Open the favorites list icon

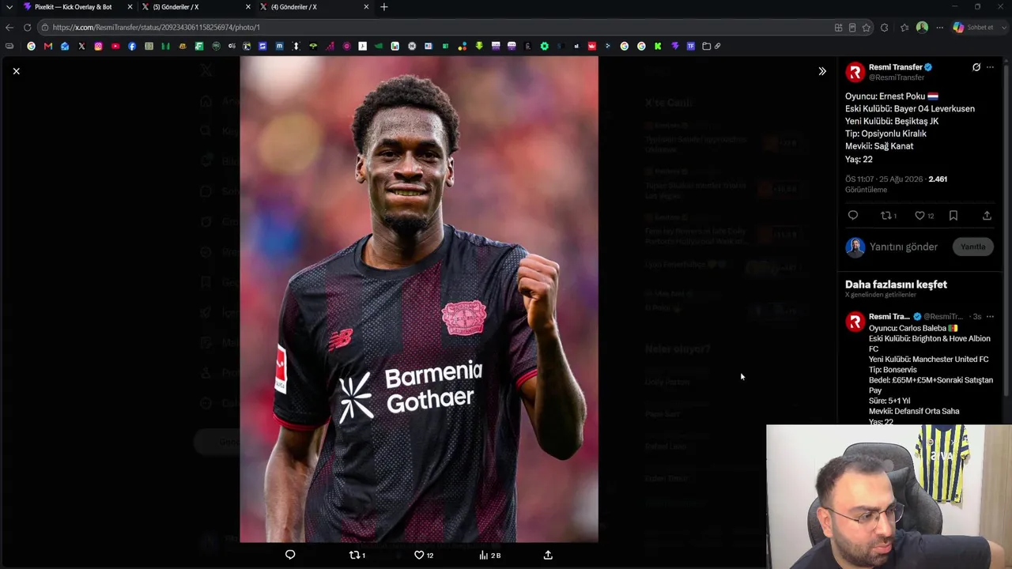[904, 27]
